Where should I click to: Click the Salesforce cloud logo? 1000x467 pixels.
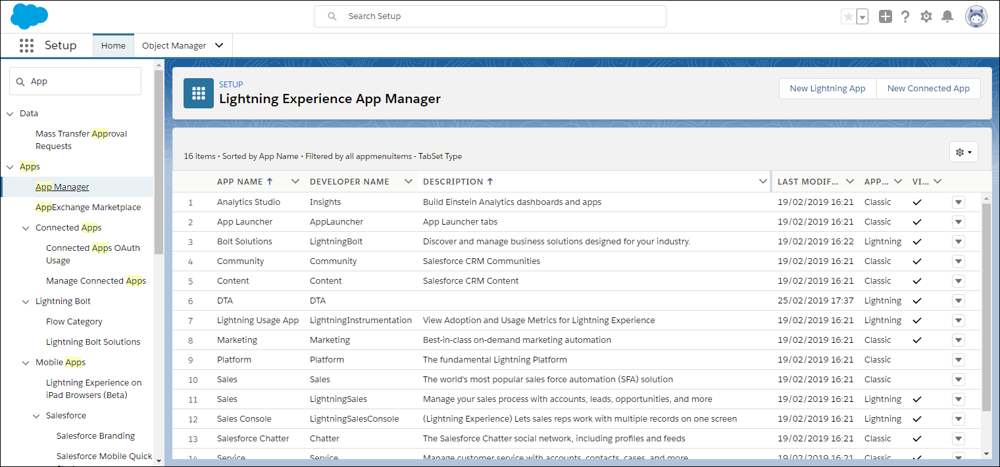click(30, 16)
